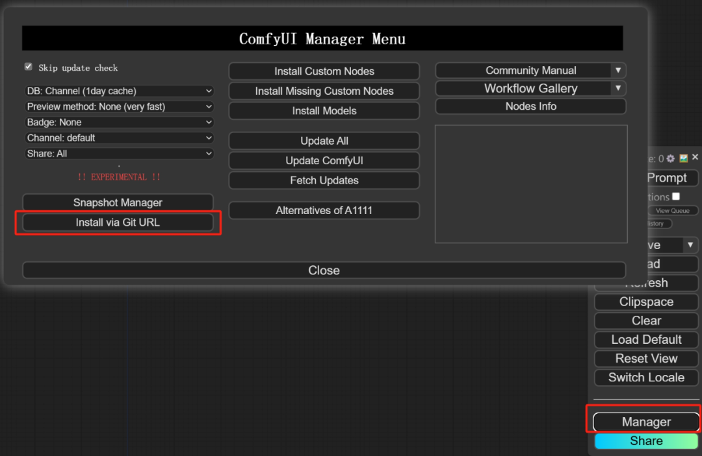Click the Queue Prompt button

673,178
